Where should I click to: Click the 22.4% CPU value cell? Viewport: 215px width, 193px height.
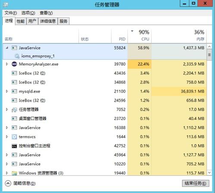[x=140, y=64]
